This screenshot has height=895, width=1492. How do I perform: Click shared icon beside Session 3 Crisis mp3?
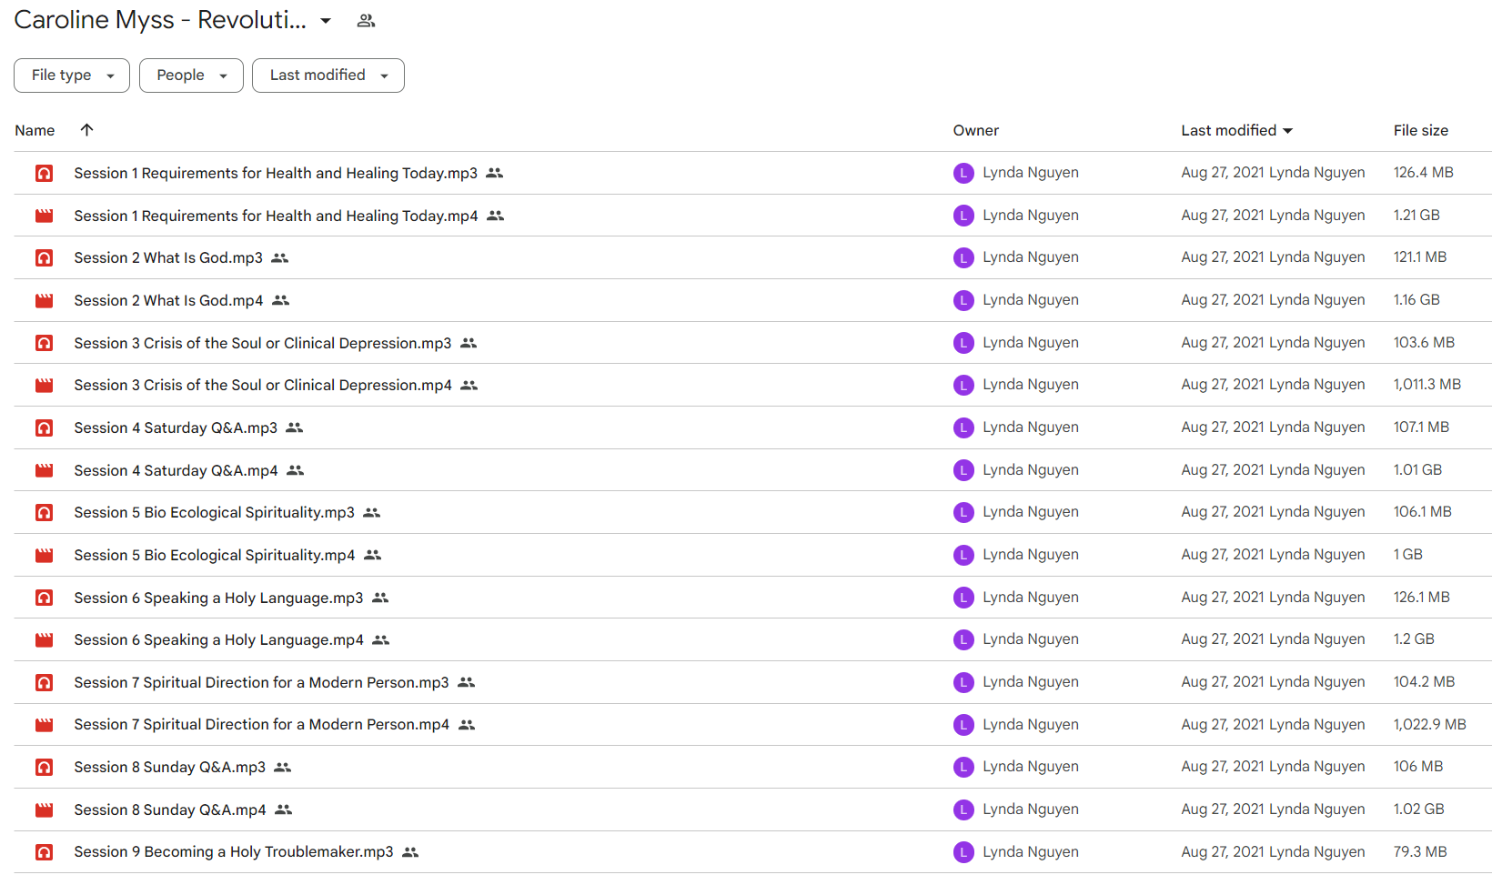(469, 343)
